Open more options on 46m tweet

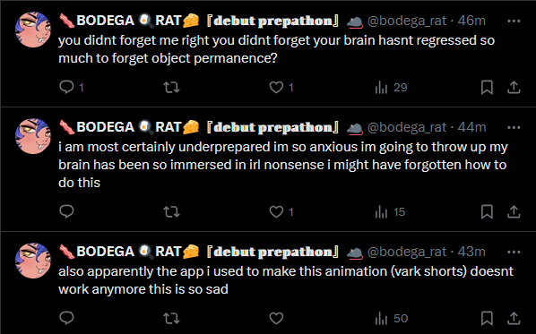514,21
